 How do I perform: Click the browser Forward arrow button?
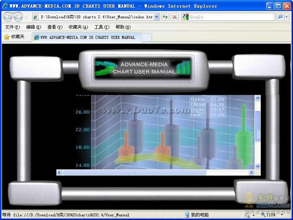tap(18, 17)
